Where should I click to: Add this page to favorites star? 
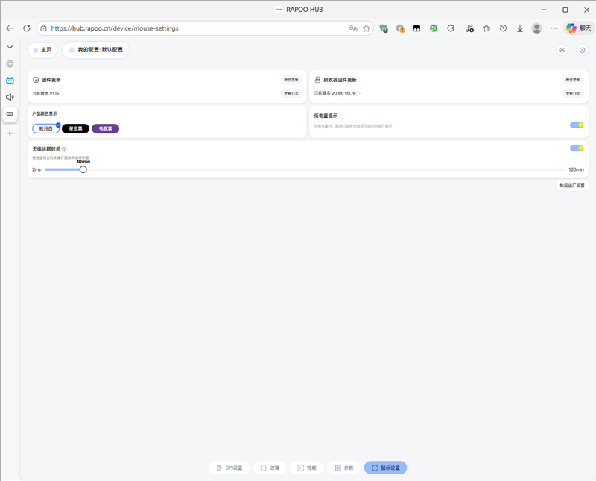tap(367, 28)
